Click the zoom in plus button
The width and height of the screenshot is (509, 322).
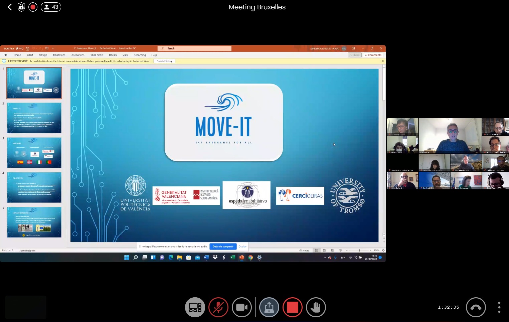coord(370,250)
